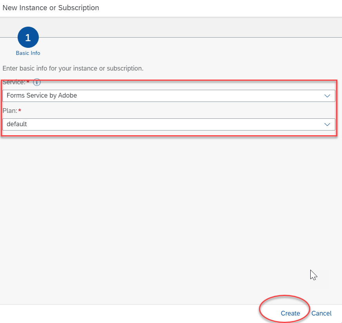Screen dimensions: 342x323
Task: Click the Plan field label
Action: (10, 111)
